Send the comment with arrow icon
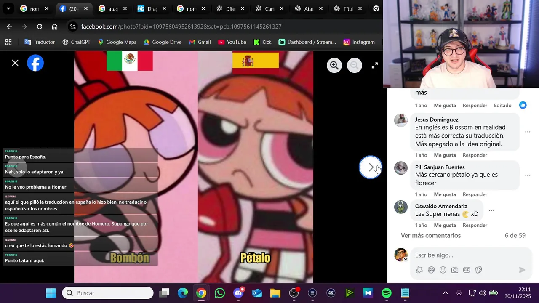Image resolution: width=539 pixels, height=303 pixels. 522,270
